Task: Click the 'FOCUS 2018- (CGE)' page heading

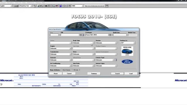Action: [94, 16]
